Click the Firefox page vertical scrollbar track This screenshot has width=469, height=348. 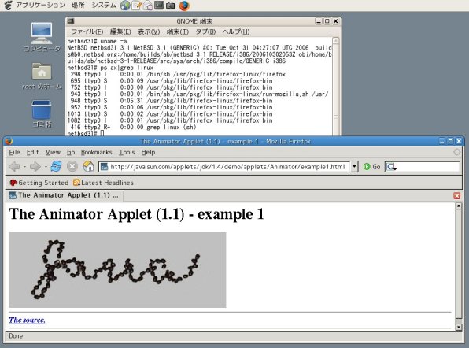458,320
